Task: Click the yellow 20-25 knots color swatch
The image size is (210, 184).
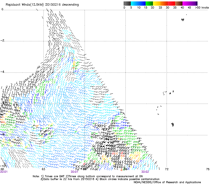Action: pos(157,3)
